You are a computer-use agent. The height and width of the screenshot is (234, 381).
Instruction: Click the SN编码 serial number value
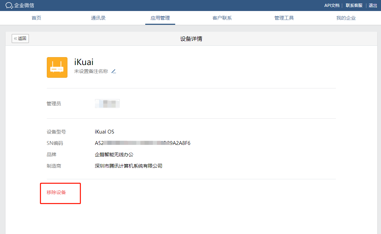(x=142, y=143)
